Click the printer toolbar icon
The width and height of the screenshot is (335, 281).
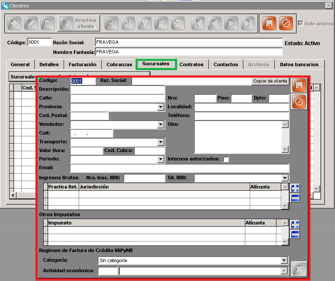(x=178, y=23)
